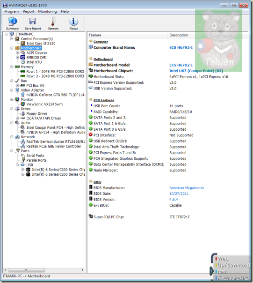
Task: Click the BIOS Version value 4.6.4
Action: 173,200
